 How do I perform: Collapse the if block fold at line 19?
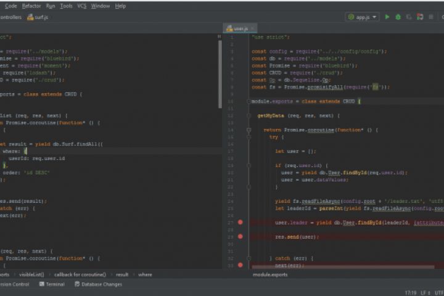[x=249, y=165]
